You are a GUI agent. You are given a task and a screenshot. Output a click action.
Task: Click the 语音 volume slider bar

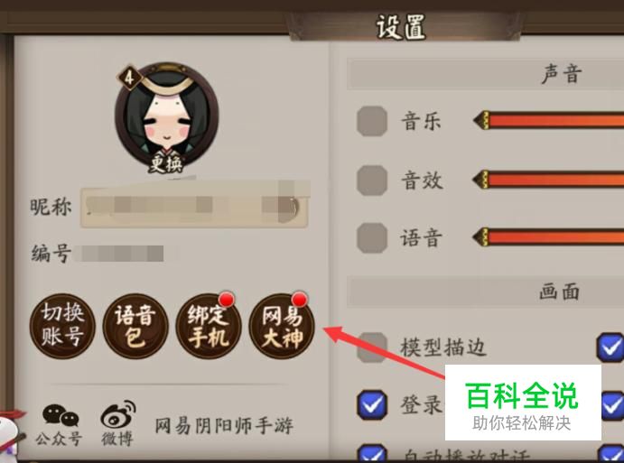coord(548,237)
